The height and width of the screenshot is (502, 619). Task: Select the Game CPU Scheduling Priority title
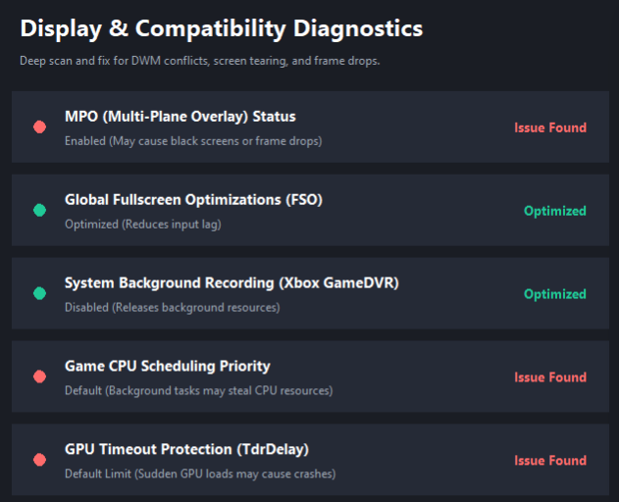tap(167, 367)
